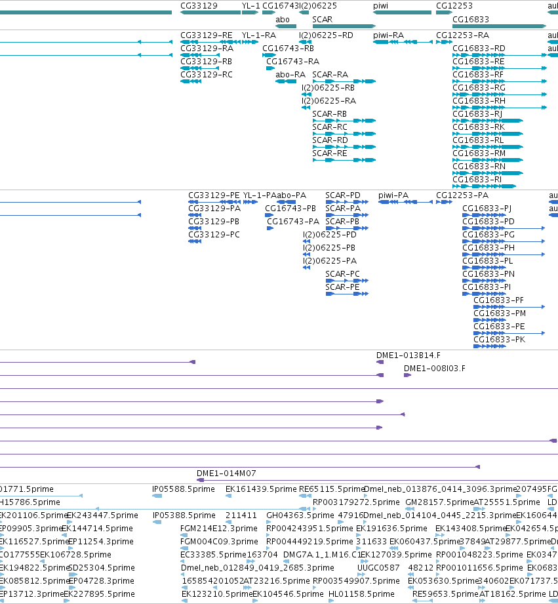Click EST EK161439.5prime

click(261, 489)
